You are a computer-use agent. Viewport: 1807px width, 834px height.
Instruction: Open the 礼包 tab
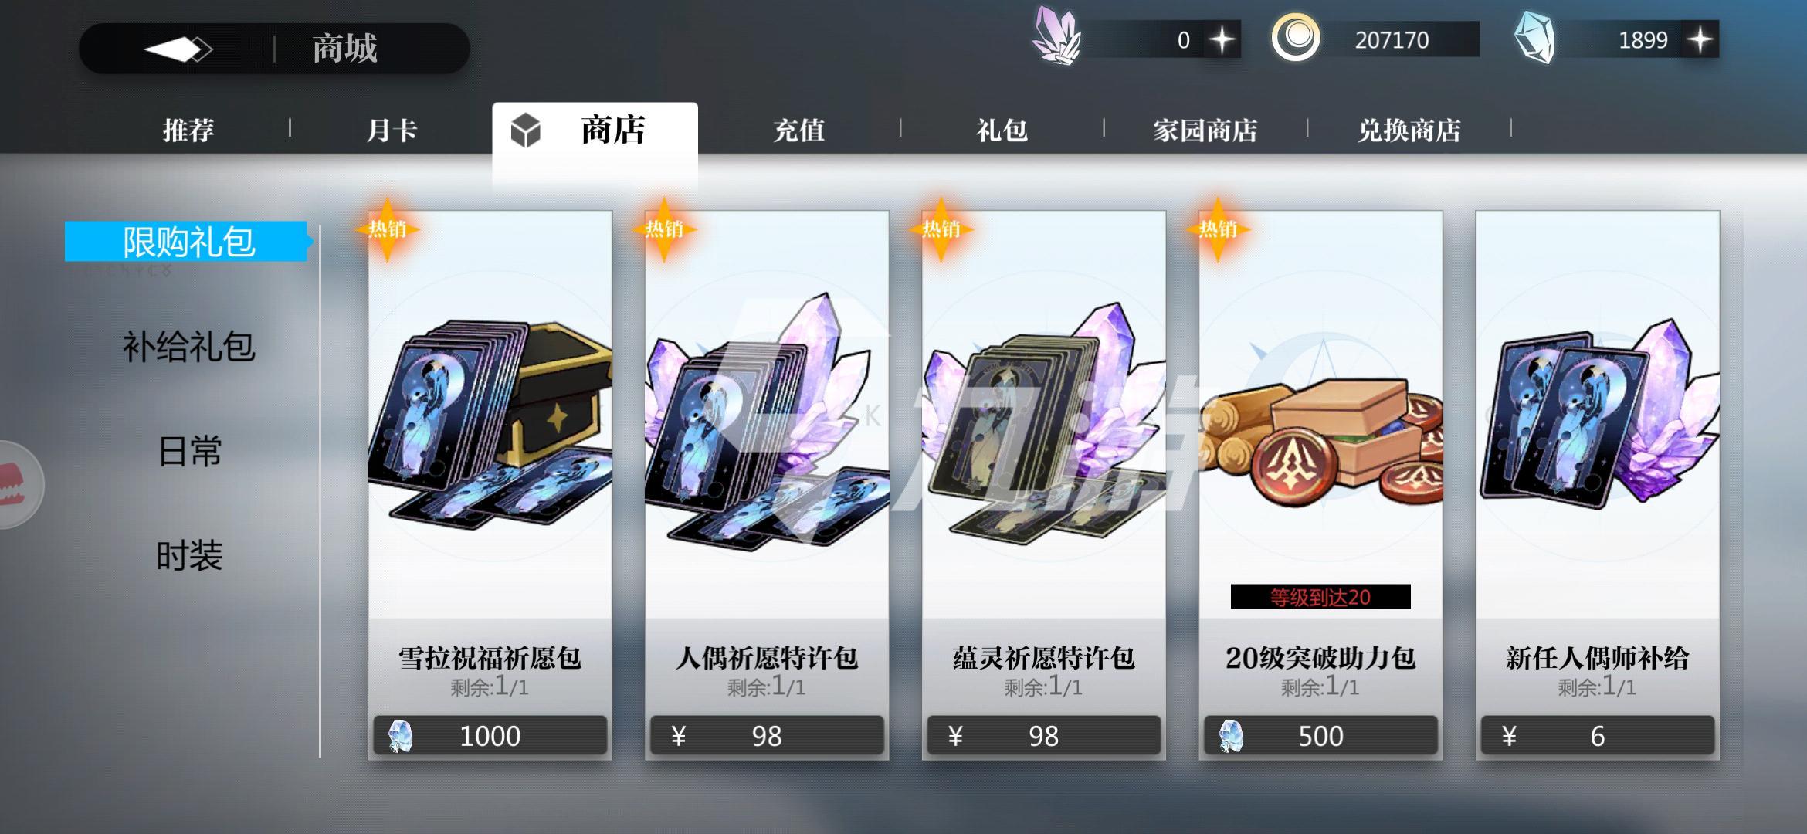tap(1002, 130)
